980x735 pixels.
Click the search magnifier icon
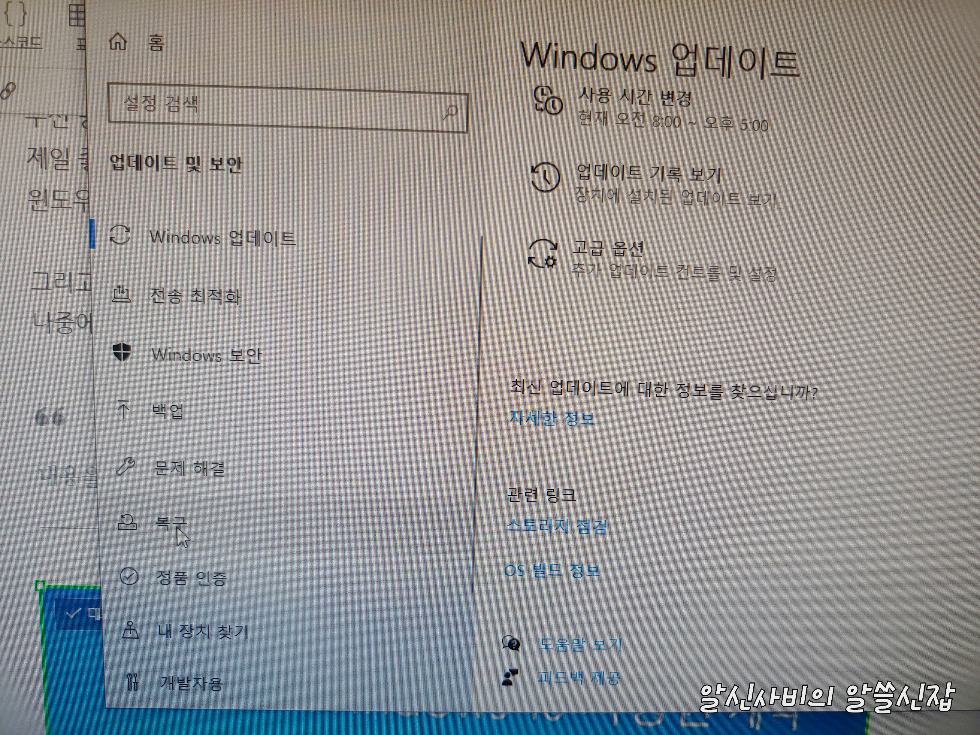tap(451, 113)
